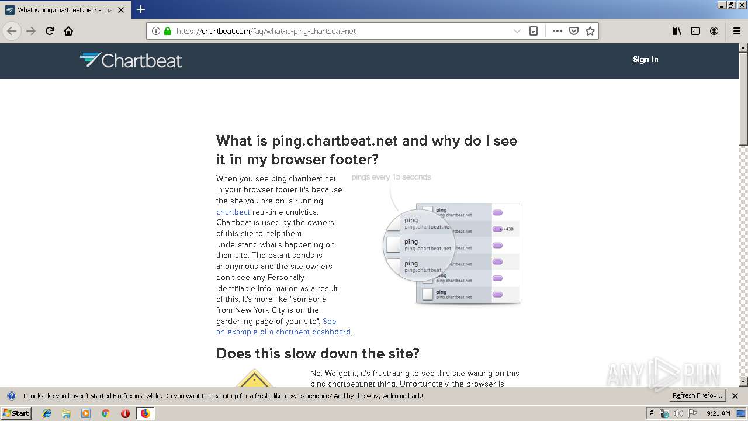Click the 'Does this slow down the site?' heading

[x=318, y=353]
